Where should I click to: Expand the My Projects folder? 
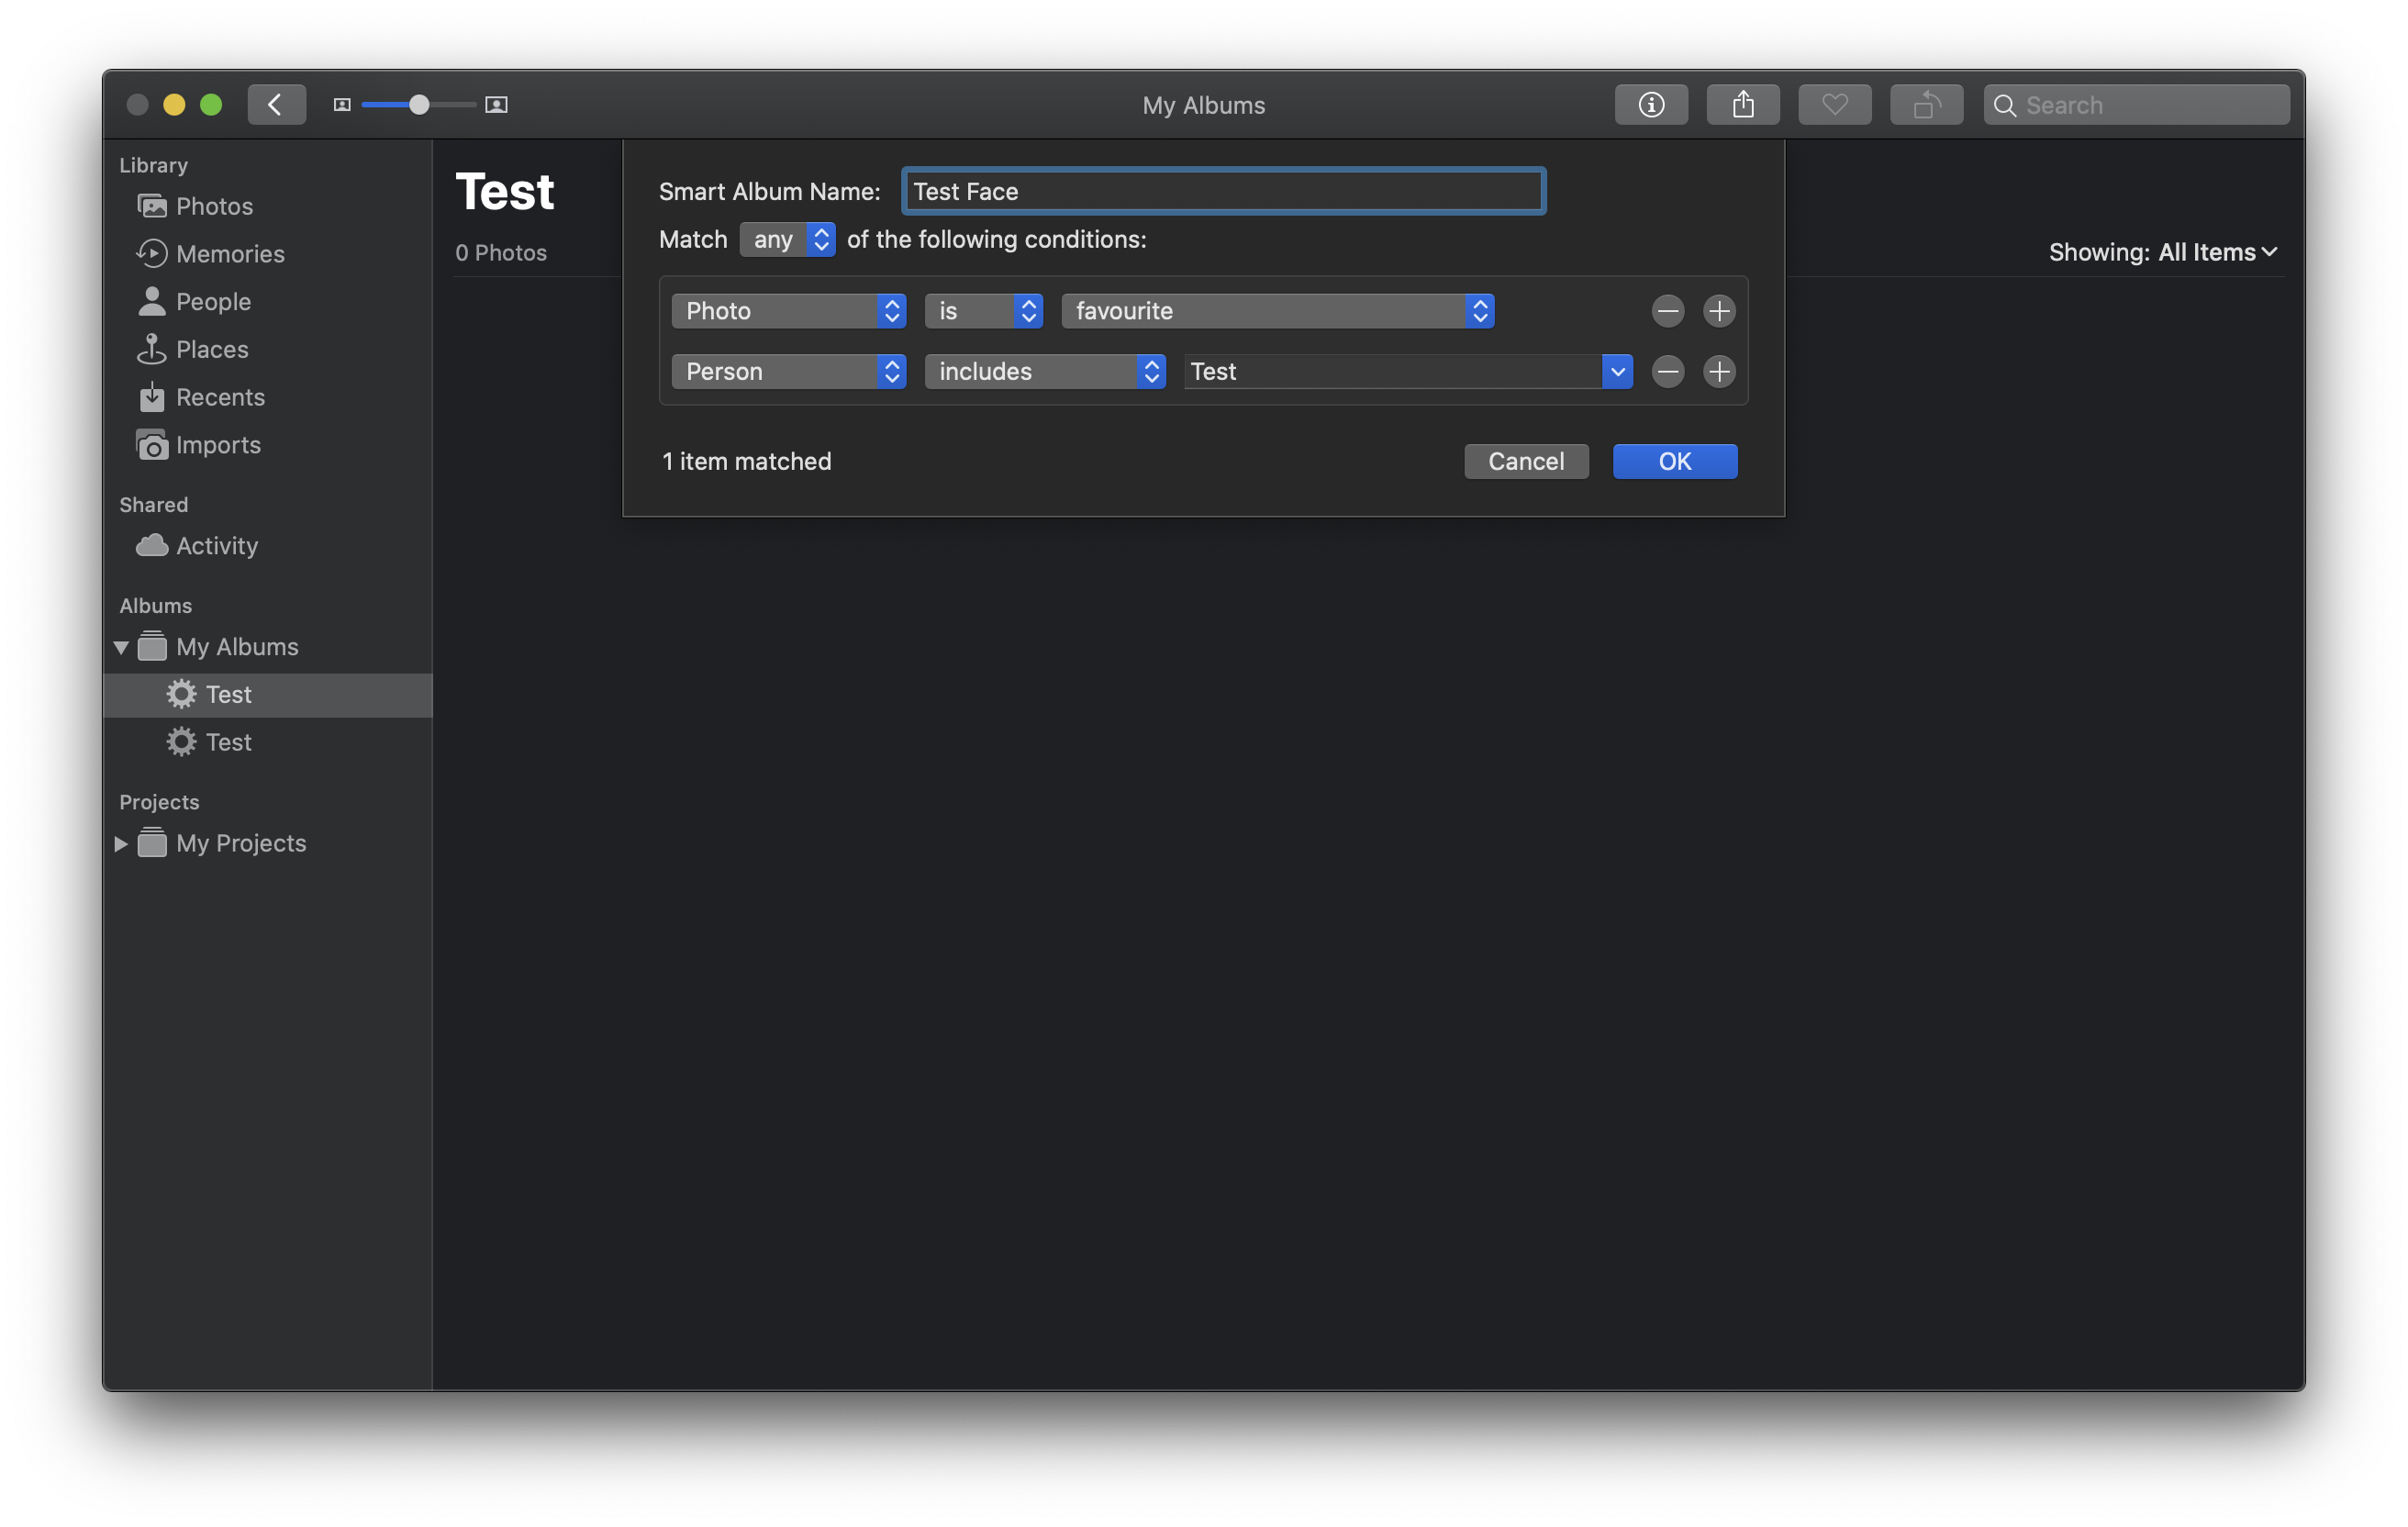tap(121, 844)
